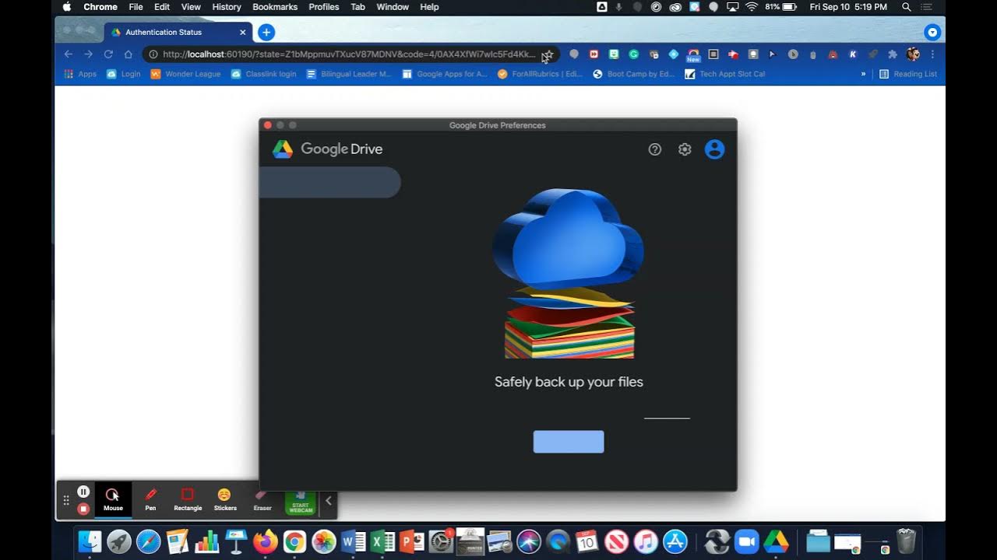Image resolution: width=997 pixels, height=560 pixels.
Task: Open Google Chrome from the Dock
Action: click(294, 541)
